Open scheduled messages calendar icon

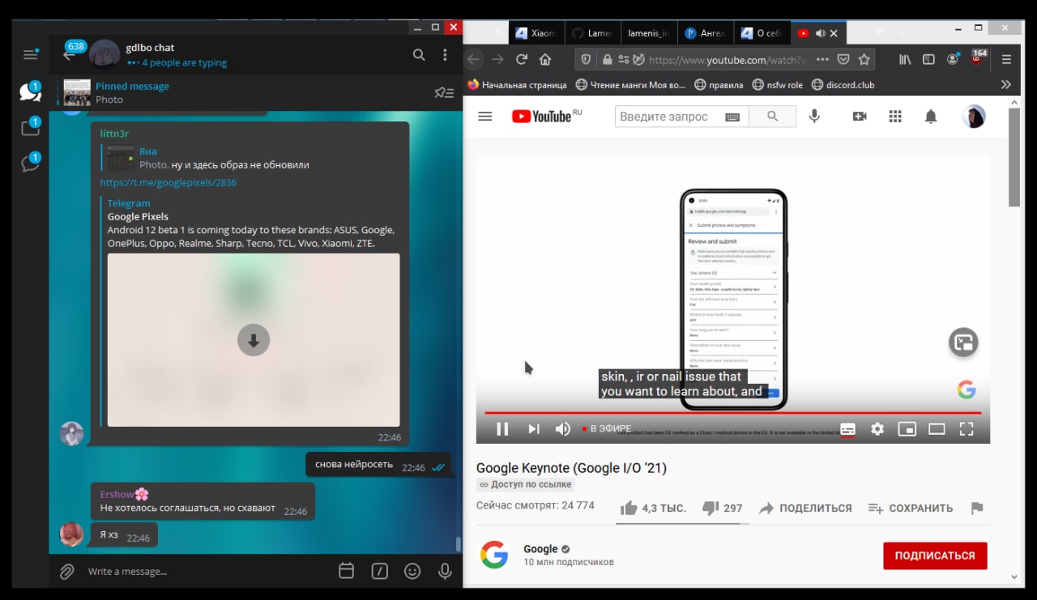[x=346, y=571]
